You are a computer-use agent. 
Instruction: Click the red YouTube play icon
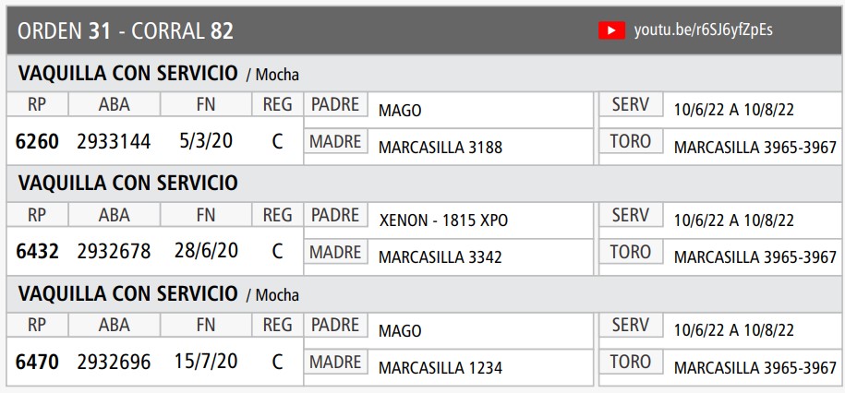click(x=610, y=30)
